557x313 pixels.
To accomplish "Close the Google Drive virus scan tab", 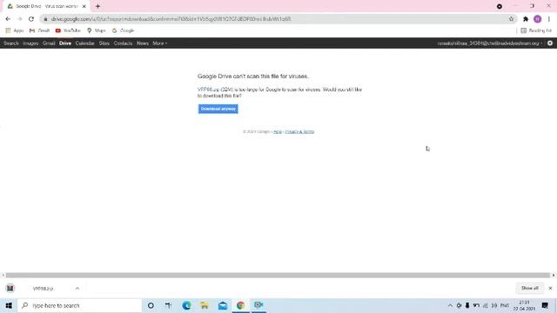I will pyautogui.click(x=84, y=6).
